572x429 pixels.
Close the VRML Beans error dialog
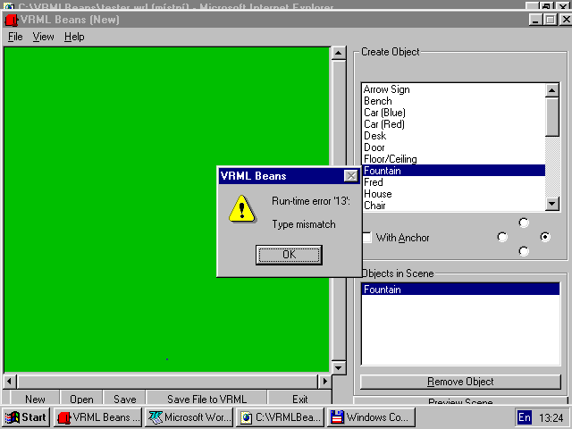(x=351, y=176)
